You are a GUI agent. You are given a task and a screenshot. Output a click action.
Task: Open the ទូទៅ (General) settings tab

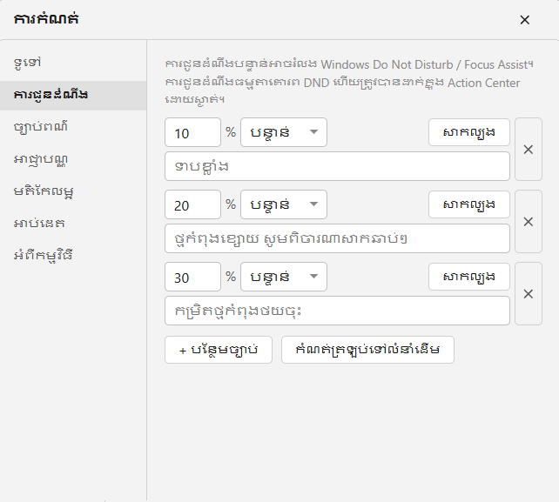(73, 63)
